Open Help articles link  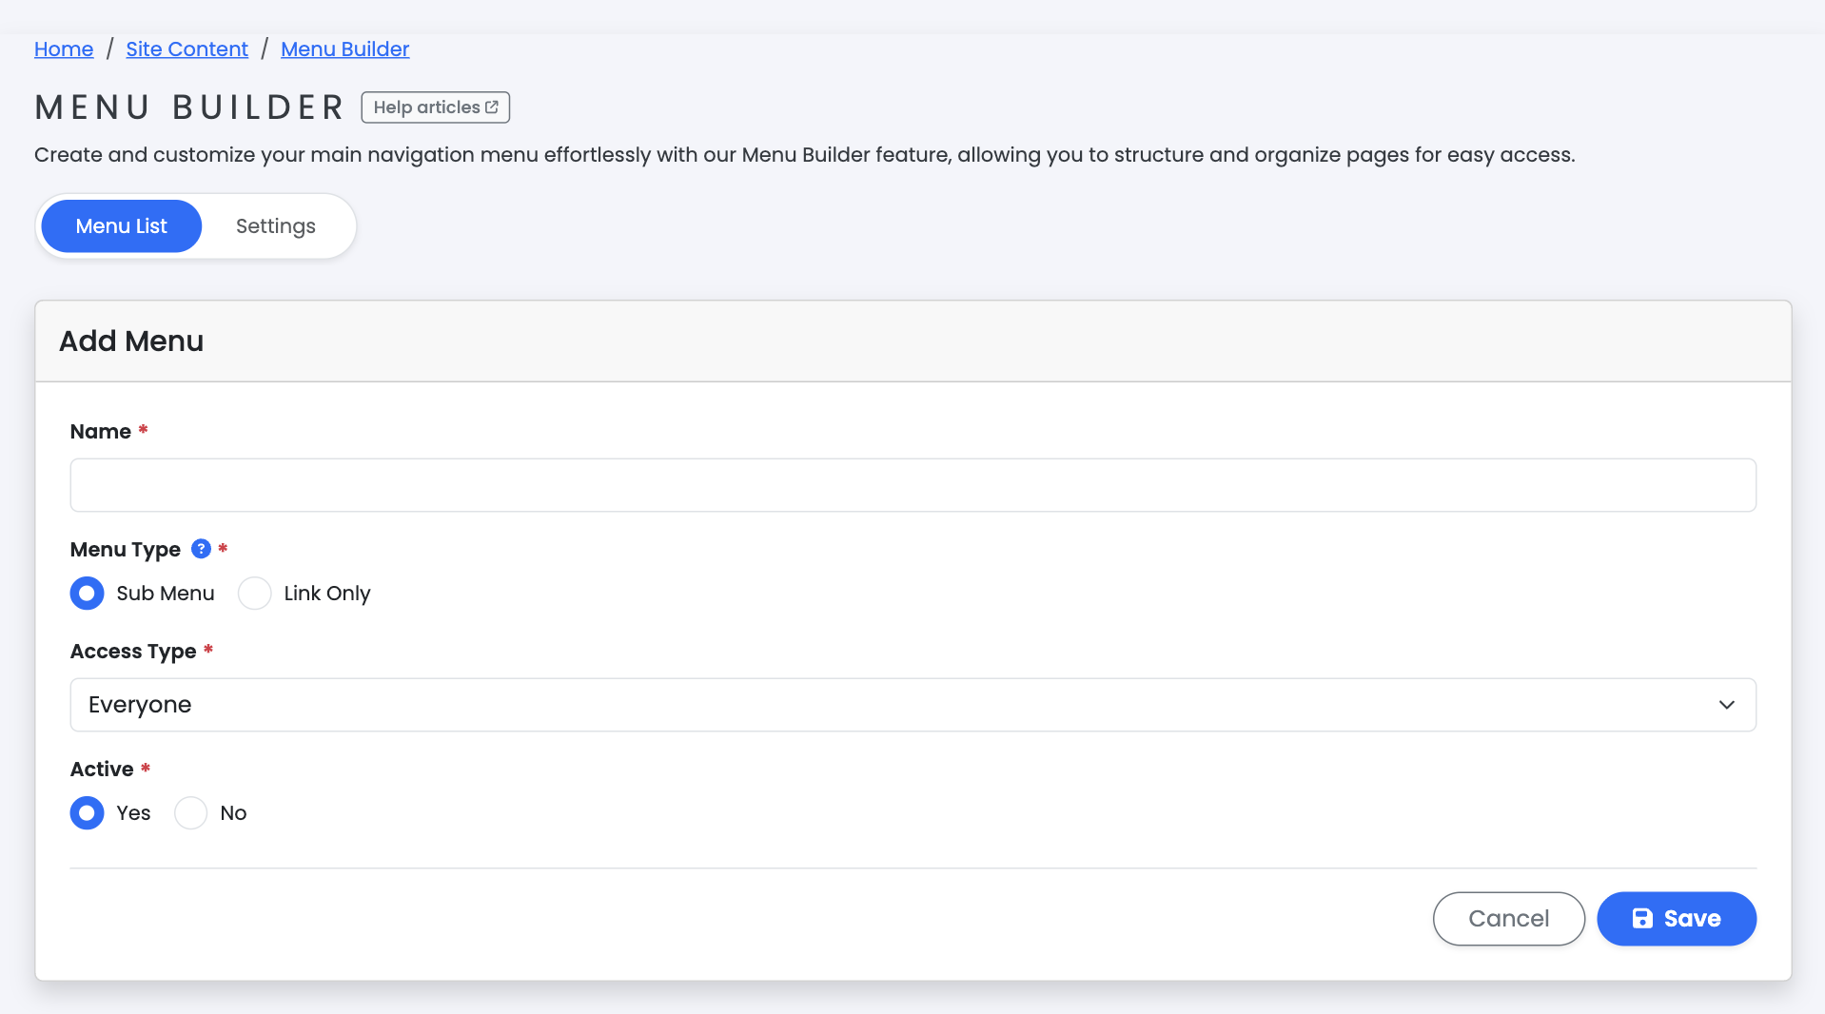[x=436, y=107]
